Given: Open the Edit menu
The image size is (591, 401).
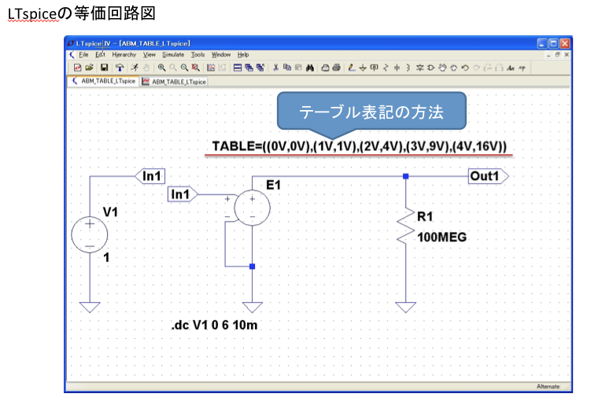Looking at the screenshot, I should [100, 55].
